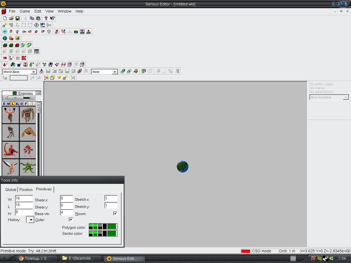Click the Paste clipboard icon

[38, 18]
